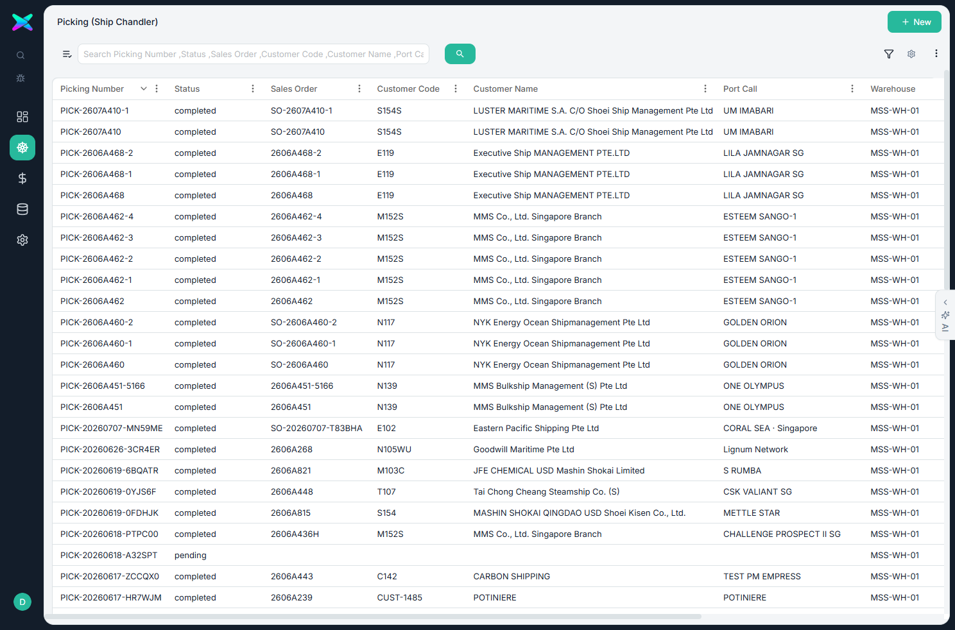Open sidebar search magnifier icon
Viewport: 955px width, 630px height.
[21, 56]
